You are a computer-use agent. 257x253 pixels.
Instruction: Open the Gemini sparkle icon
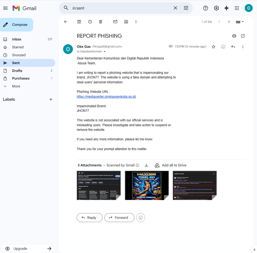pyautogui.click(x=227, y=8)
